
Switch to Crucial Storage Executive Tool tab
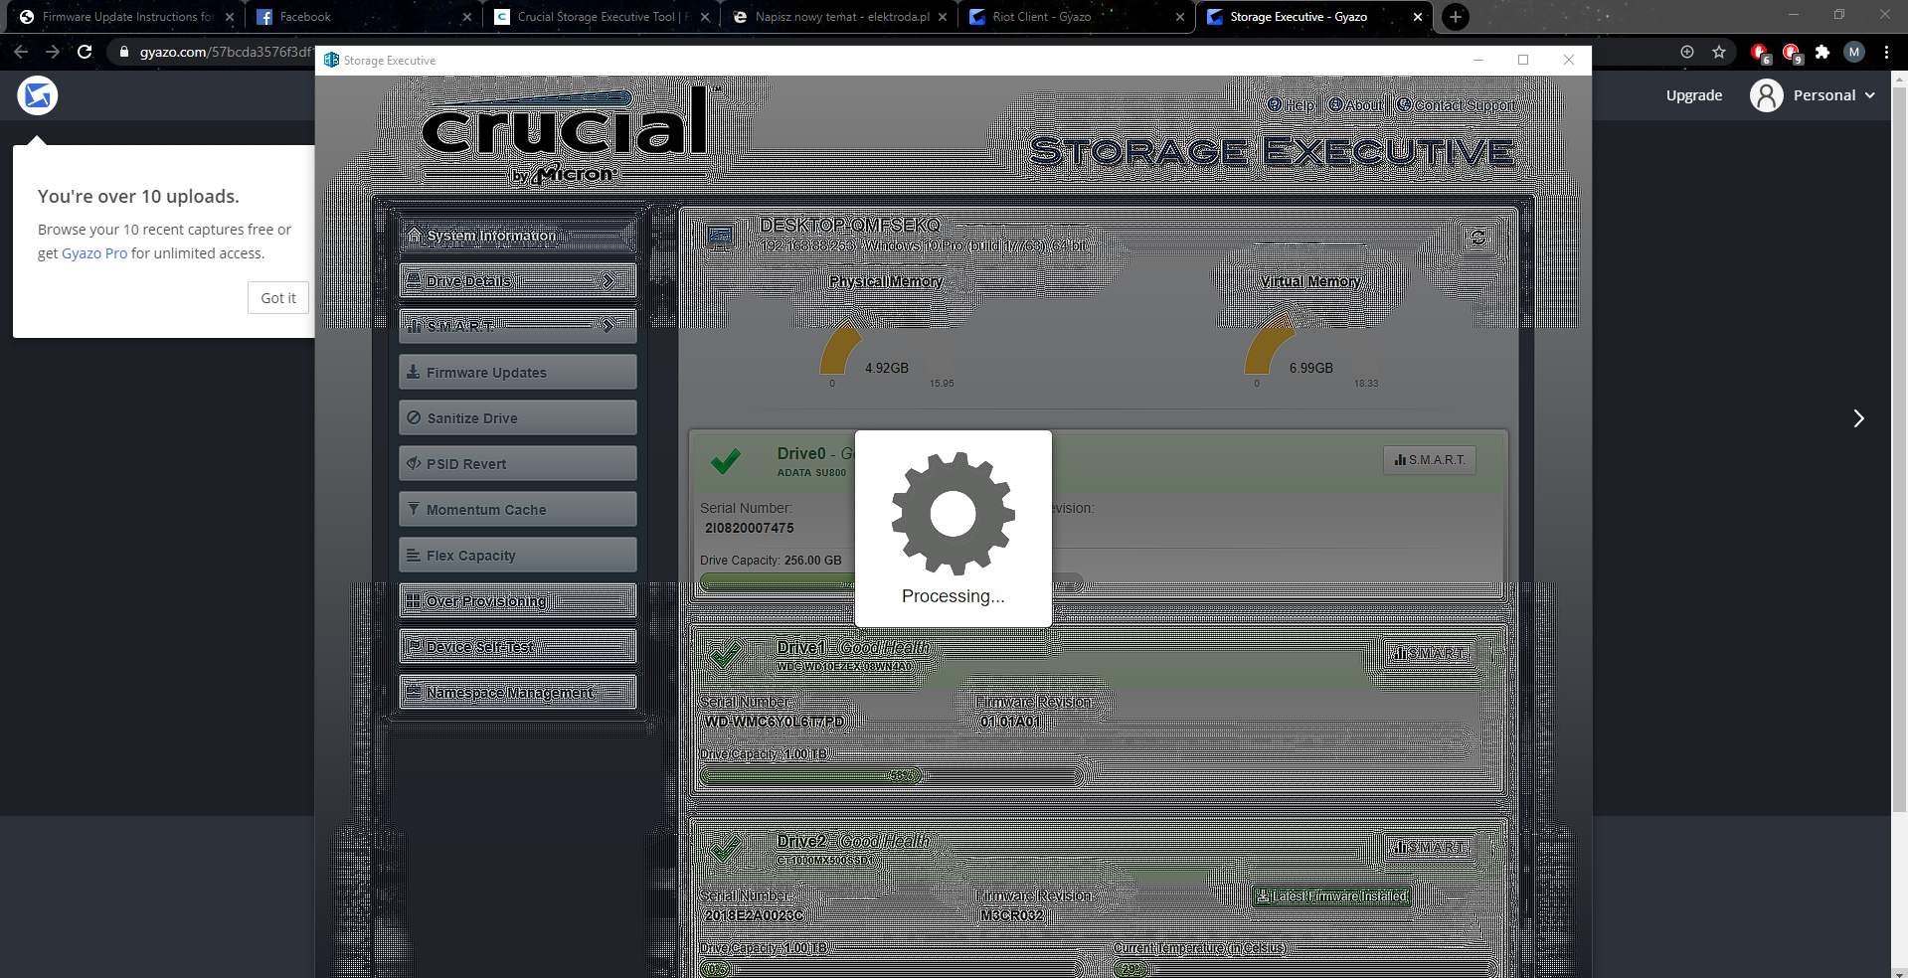point(601,17)
